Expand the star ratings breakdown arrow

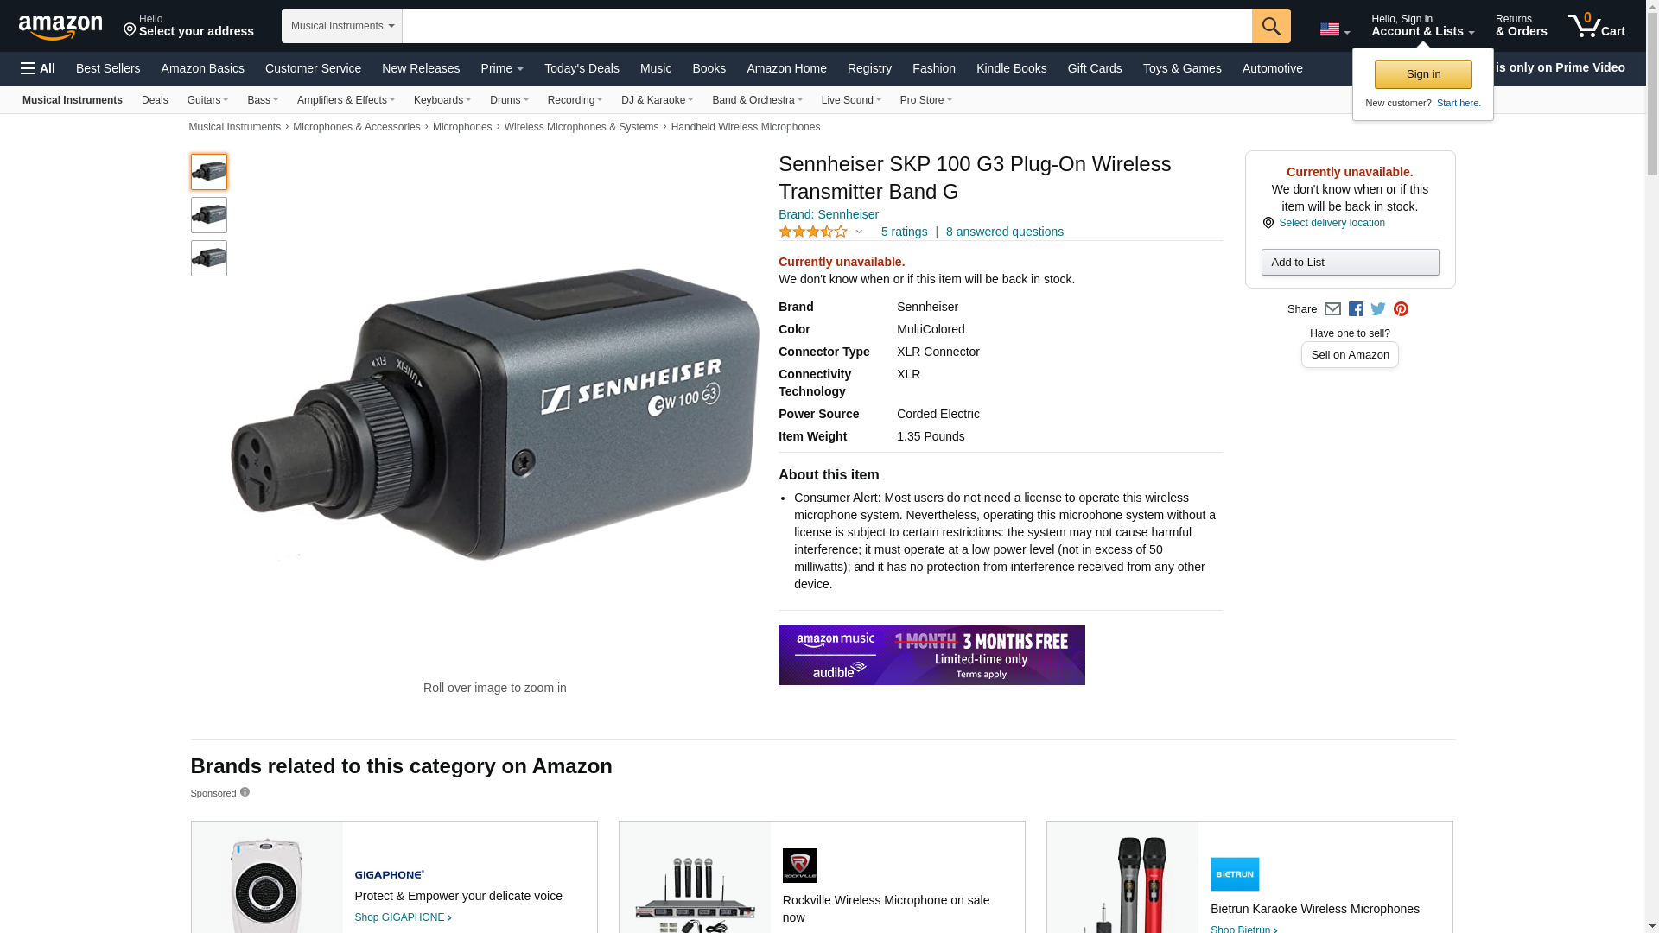(859, 232)
